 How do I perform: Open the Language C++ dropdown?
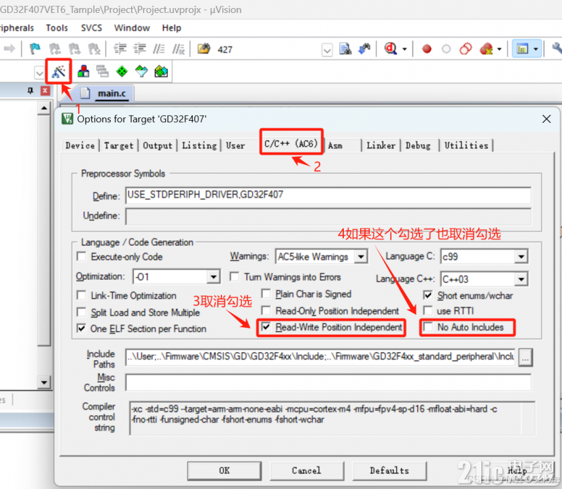pos(521,278)
